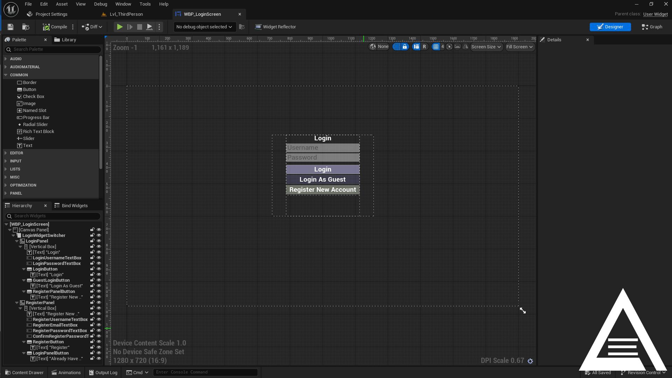Screen dimensions: 672x378
Task: Compile the widget blueprint
Action: [55, 27]
